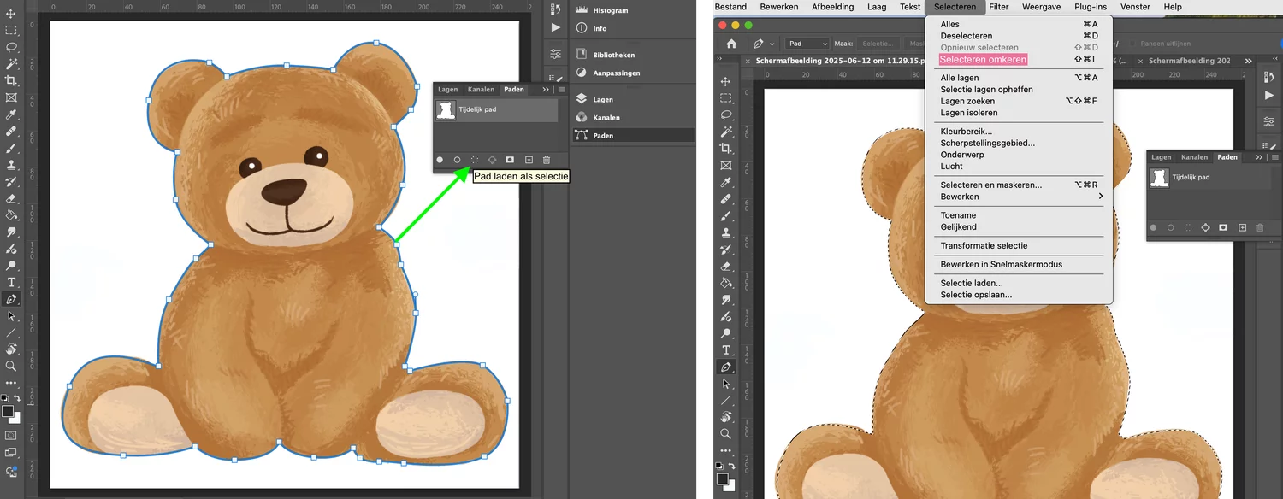Open left Paden panel flyout menu

click(x=561, y=89)
